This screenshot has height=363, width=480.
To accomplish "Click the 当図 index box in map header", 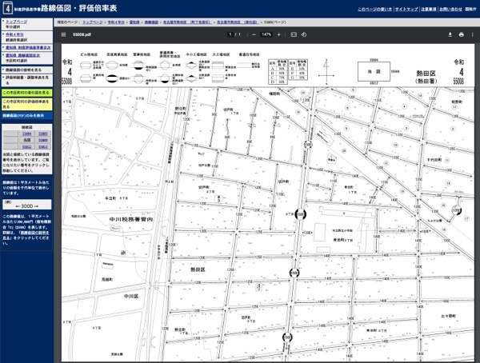I will pos(374,71).
